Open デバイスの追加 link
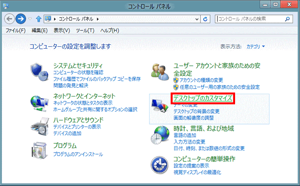Viewport: 300px width, 186px height. point(67,133)
